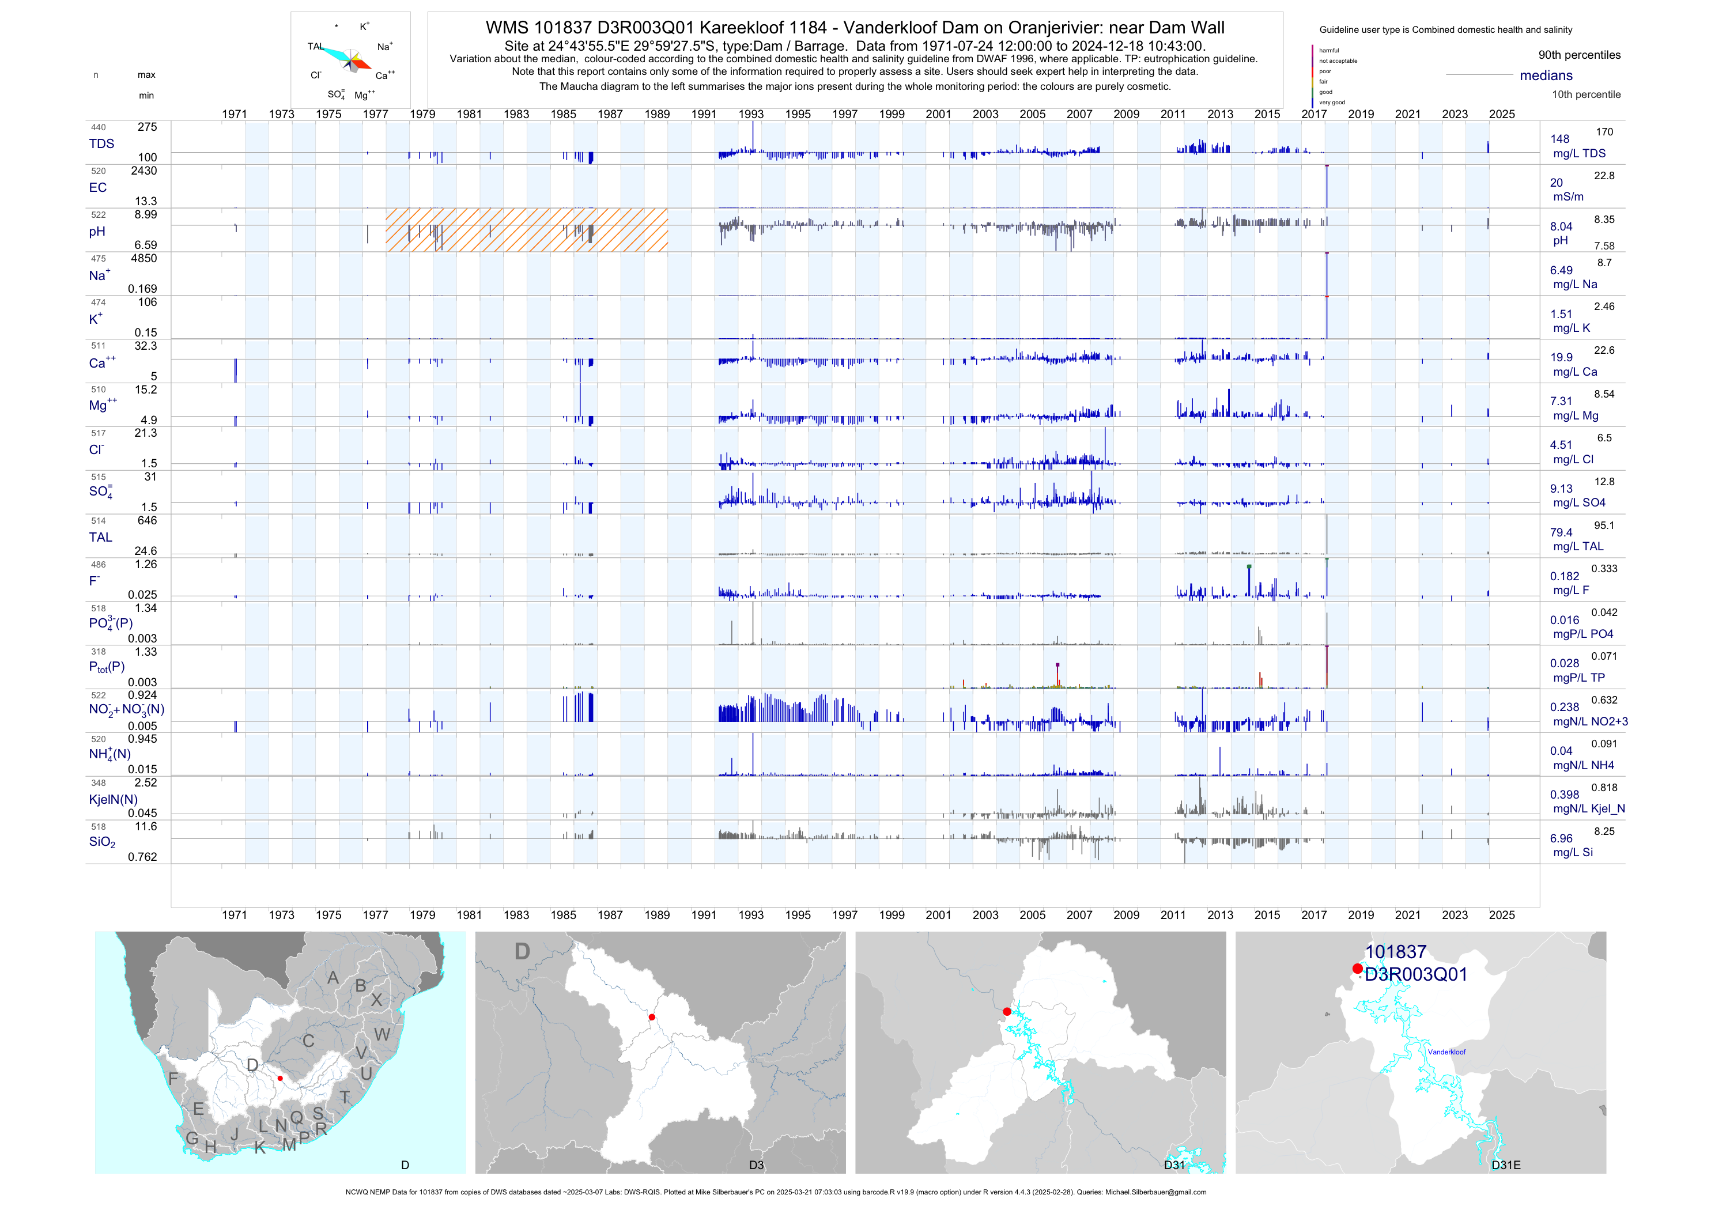
Task: Click the 90th percentiles legend text
Action: pyautogui.click(x=1579, y=55)
